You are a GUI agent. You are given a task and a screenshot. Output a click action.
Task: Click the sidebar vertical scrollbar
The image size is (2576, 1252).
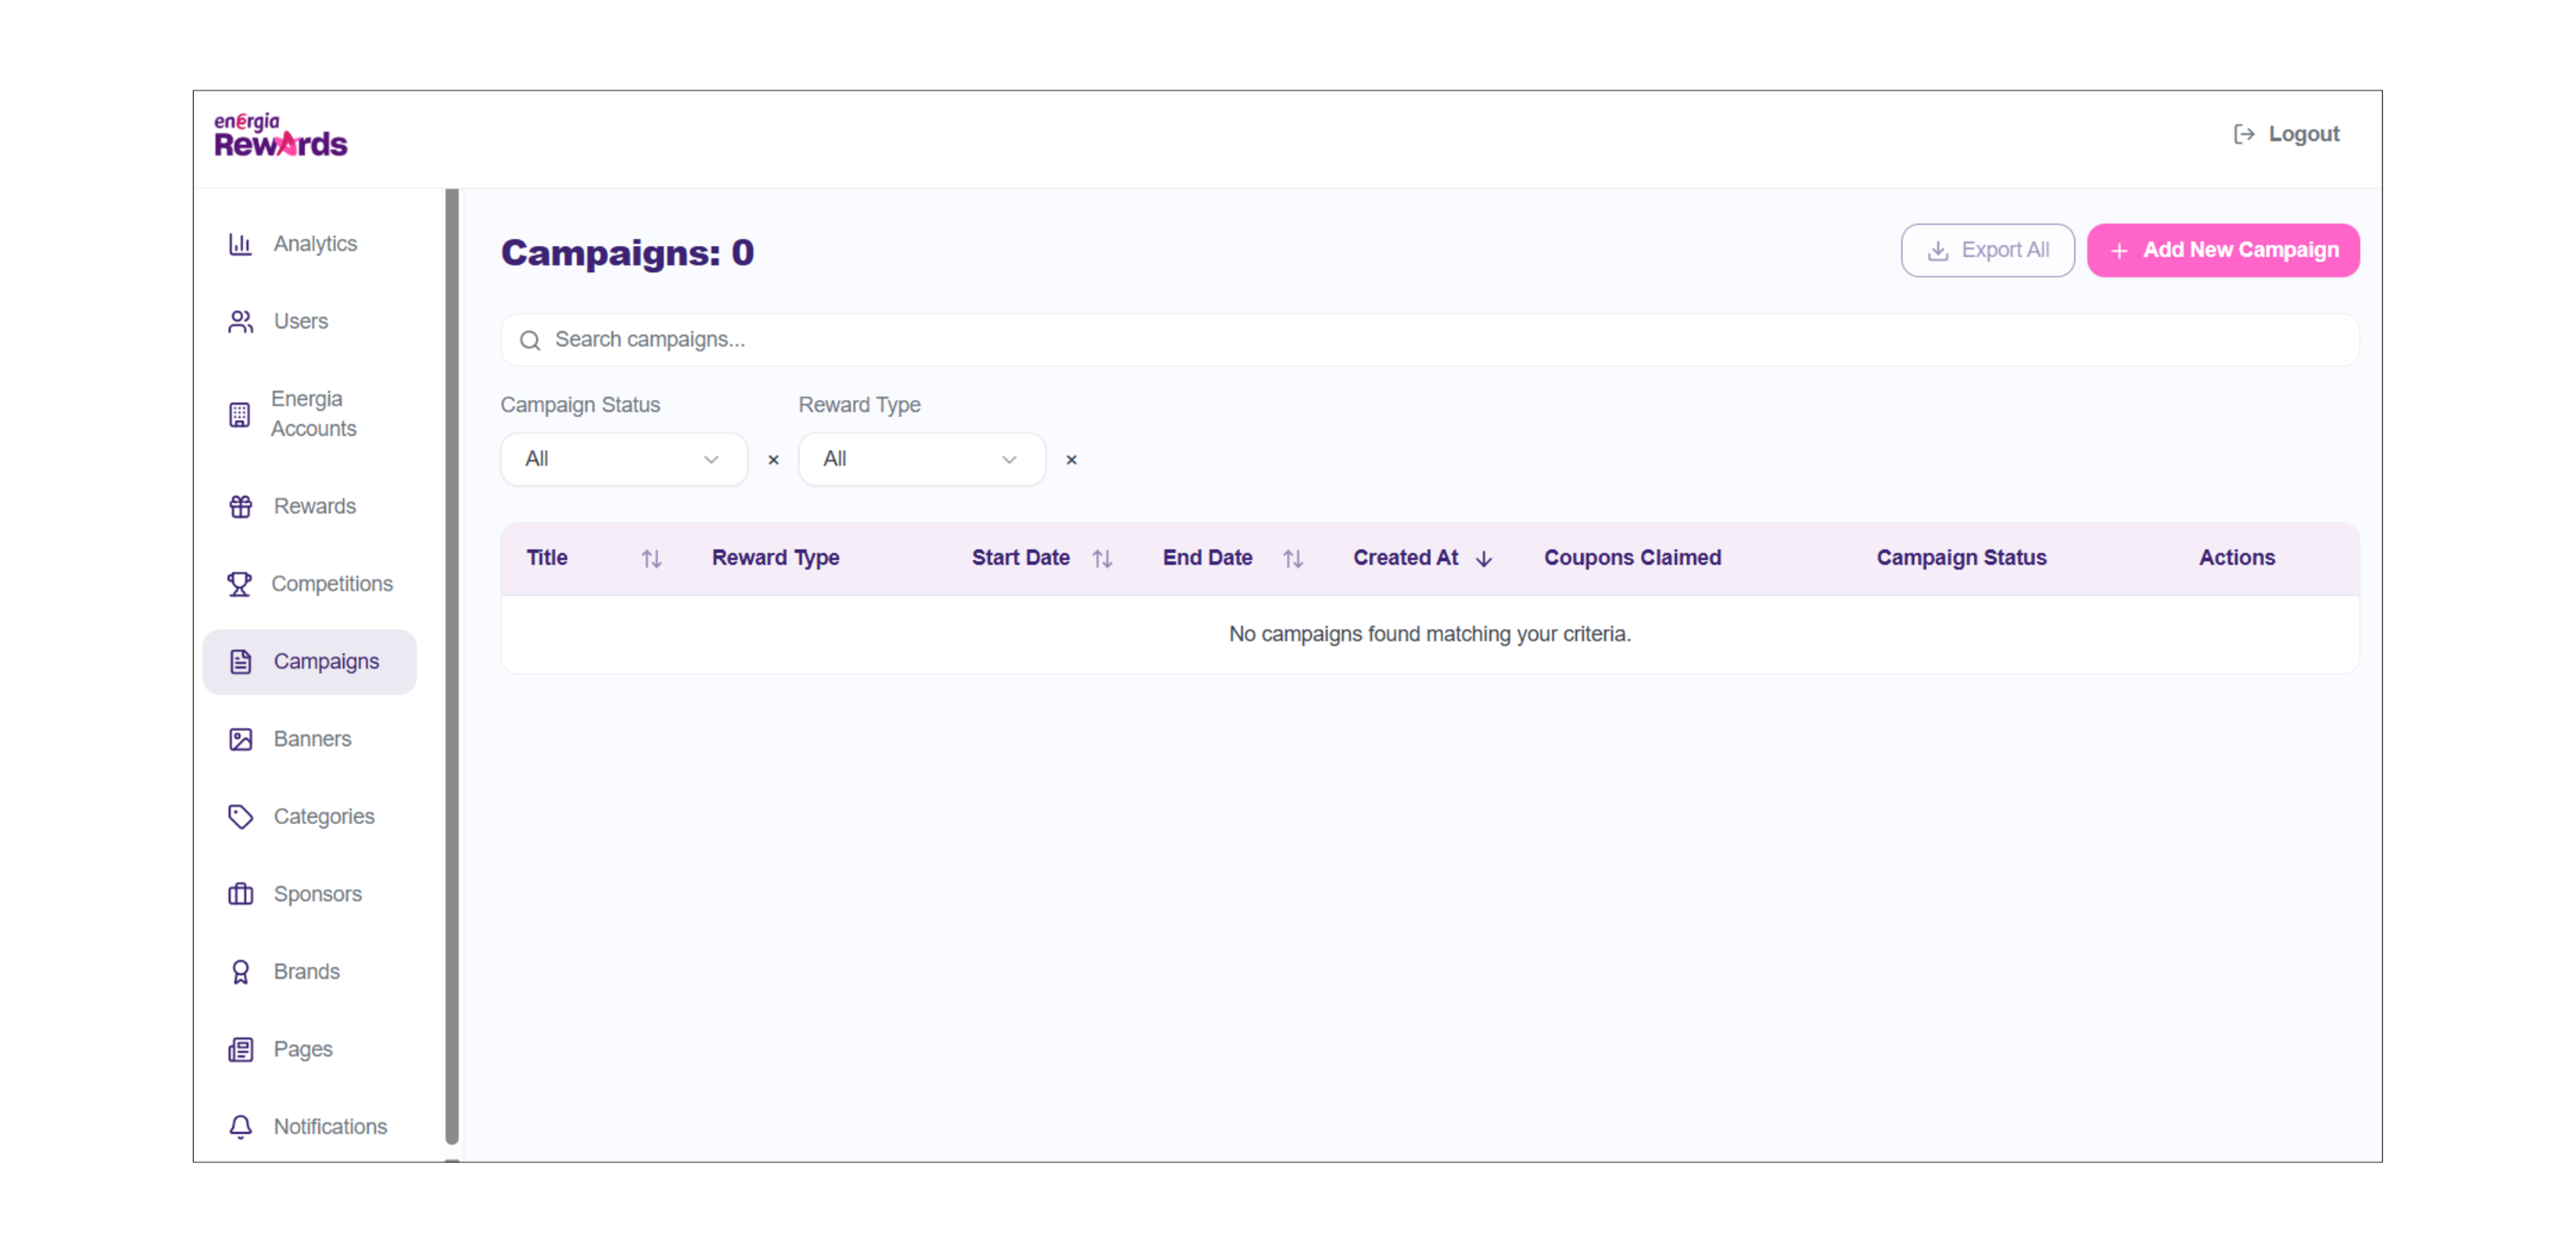pos(452,665)
